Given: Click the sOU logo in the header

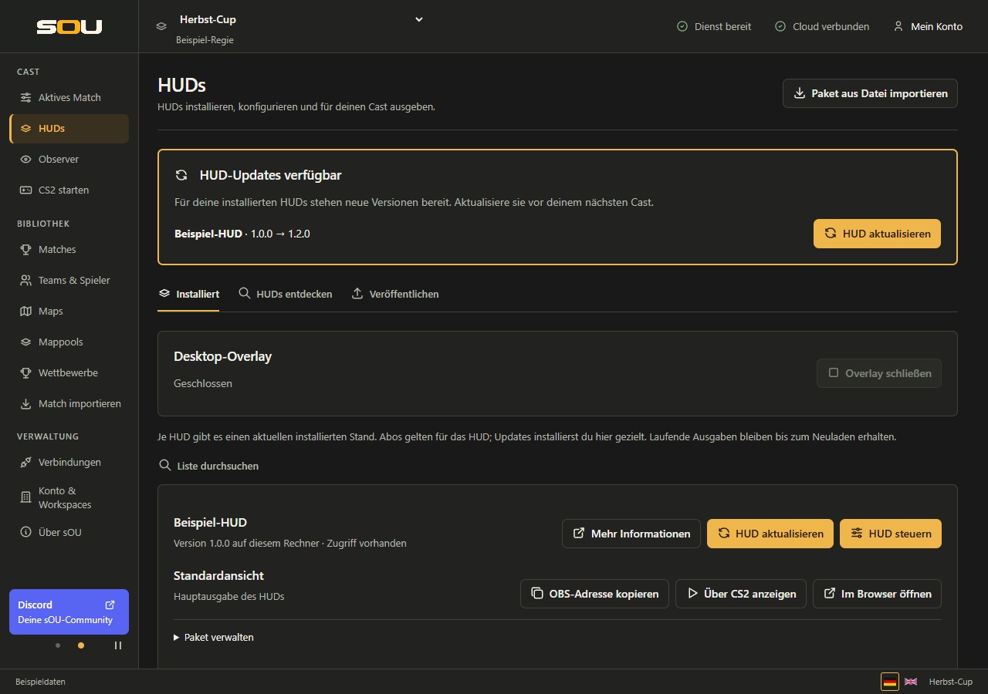Looking at the screenshot, I should pos(69,27).
